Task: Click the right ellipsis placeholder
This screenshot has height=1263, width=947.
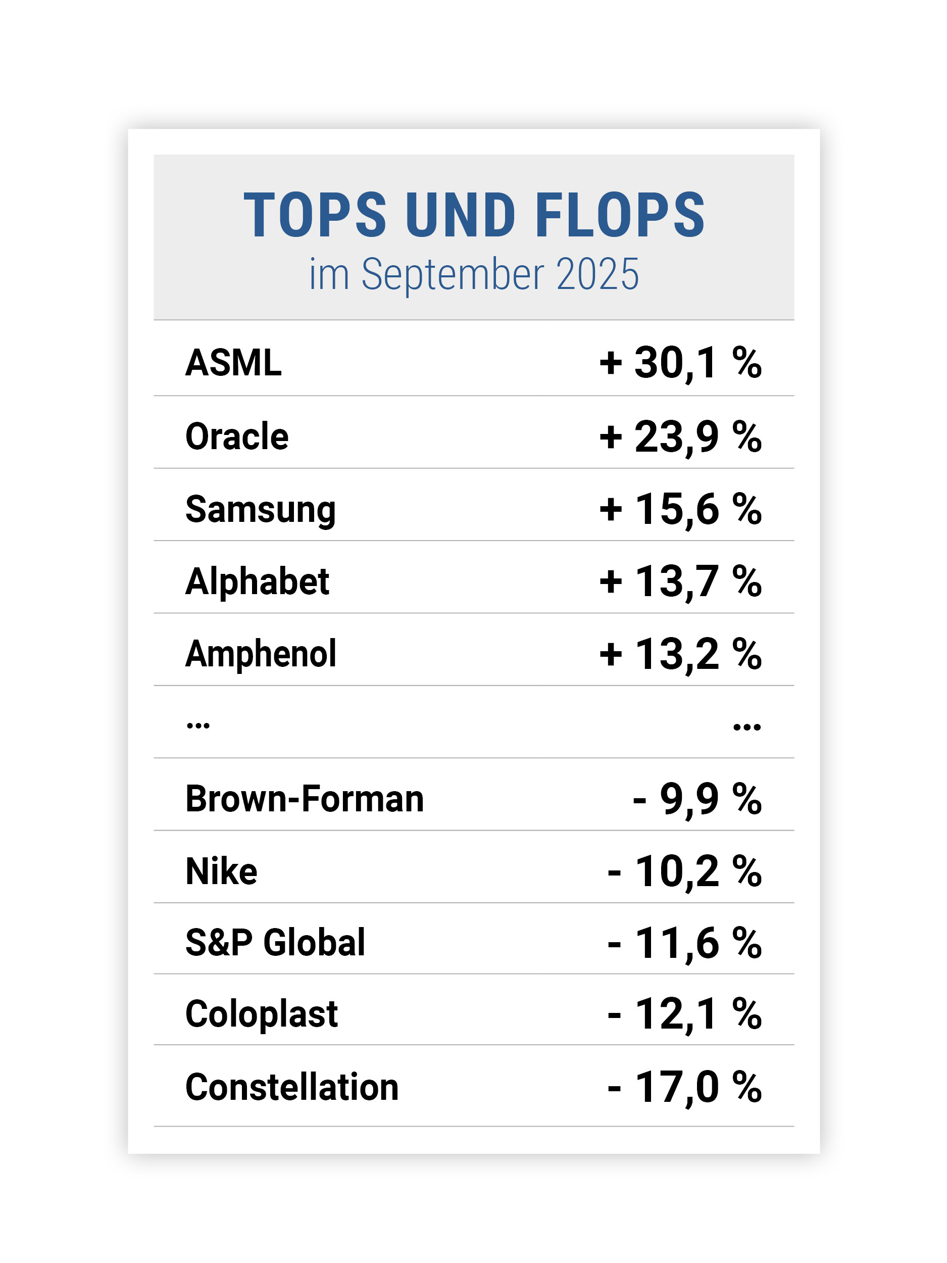Action: click(746, 727)
